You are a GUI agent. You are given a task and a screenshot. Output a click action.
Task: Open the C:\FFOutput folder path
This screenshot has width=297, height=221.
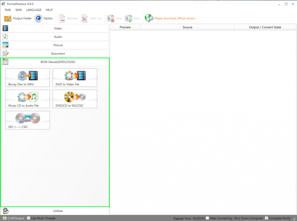[16, 218]
